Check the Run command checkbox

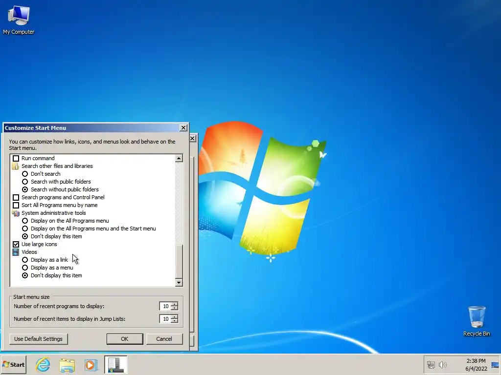(x=16, y=158)
